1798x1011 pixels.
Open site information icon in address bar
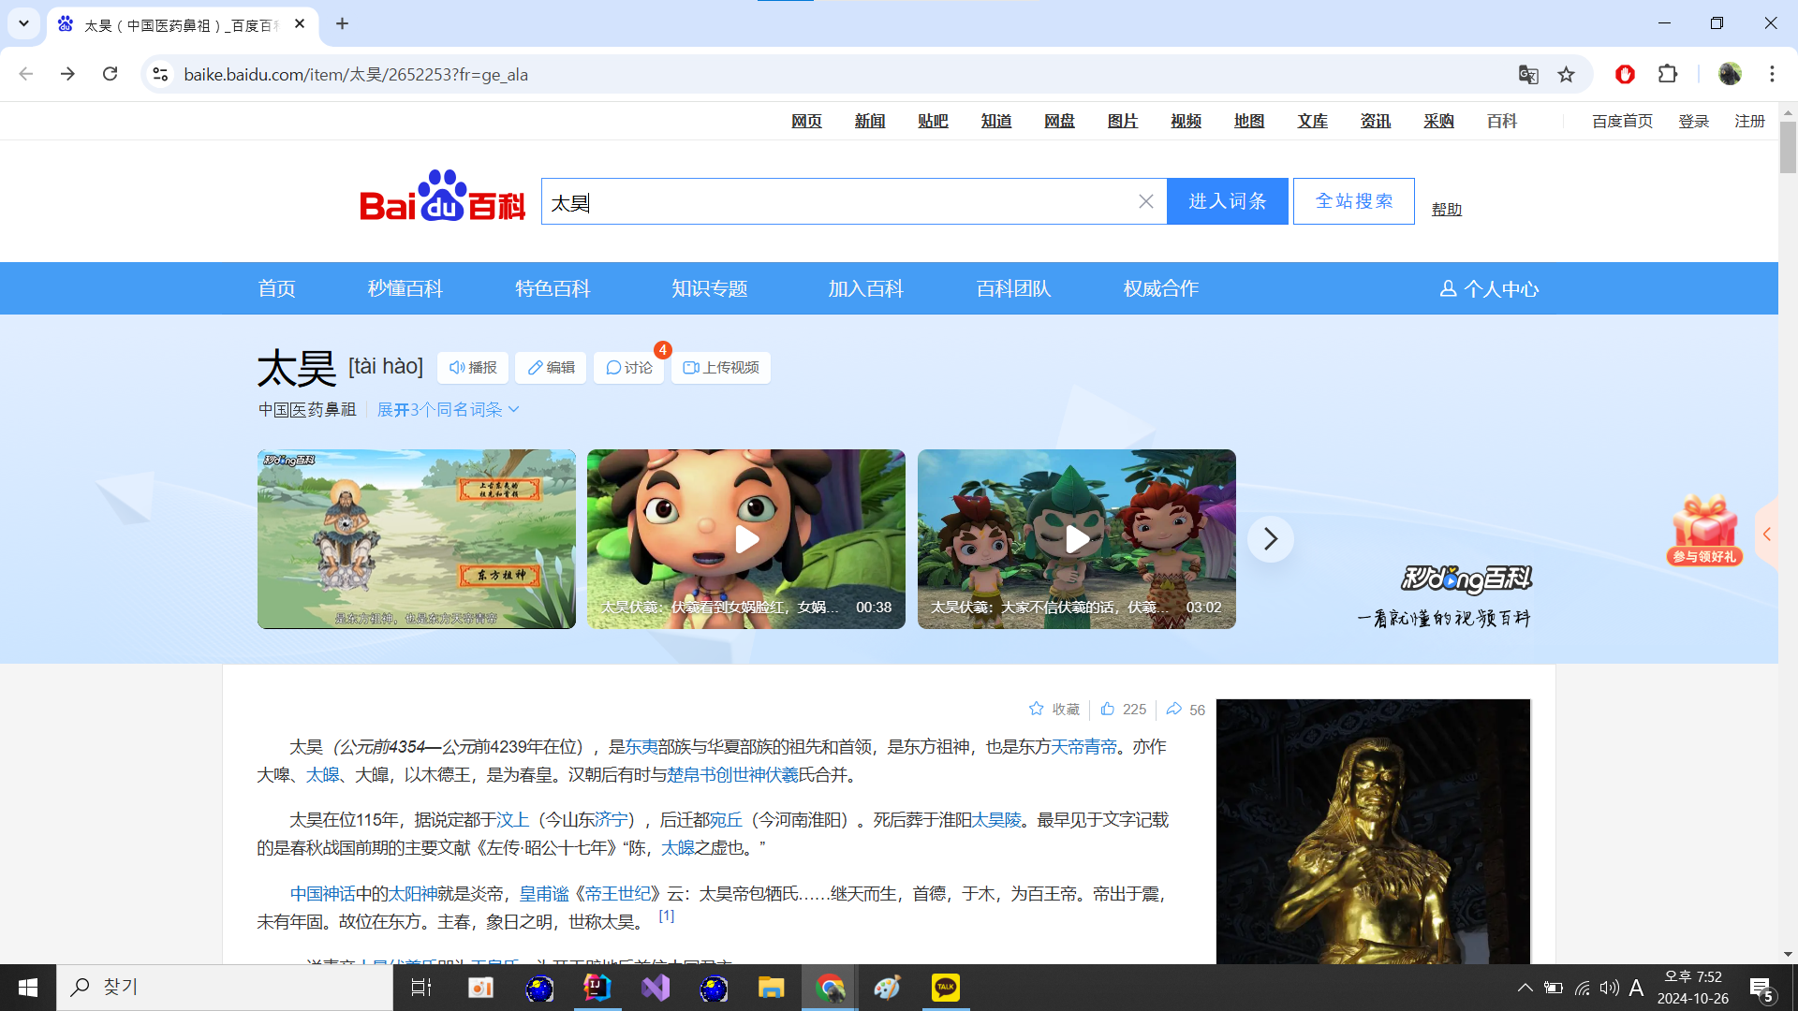(x=160, y=74)
